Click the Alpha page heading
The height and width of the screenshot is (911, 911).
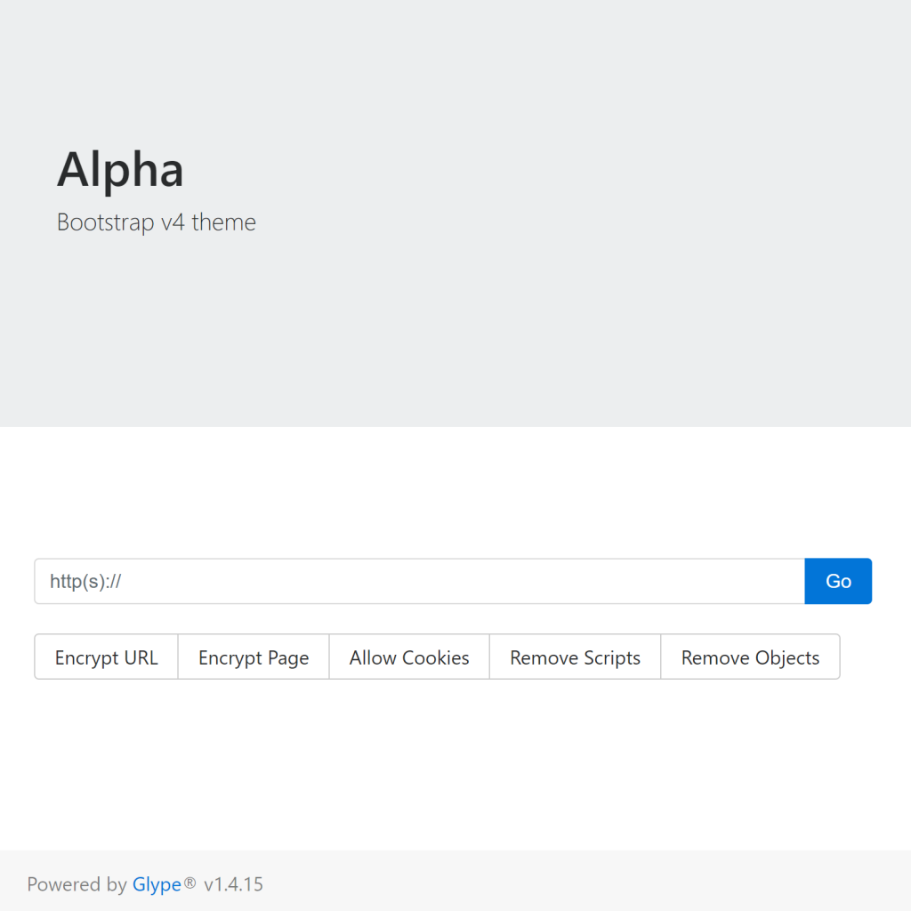(x=120, y=169)
